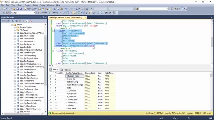Click the Save file disk icon
This screenshot has height=120, width=214.
pyautogui.click(x=18, y=9)
